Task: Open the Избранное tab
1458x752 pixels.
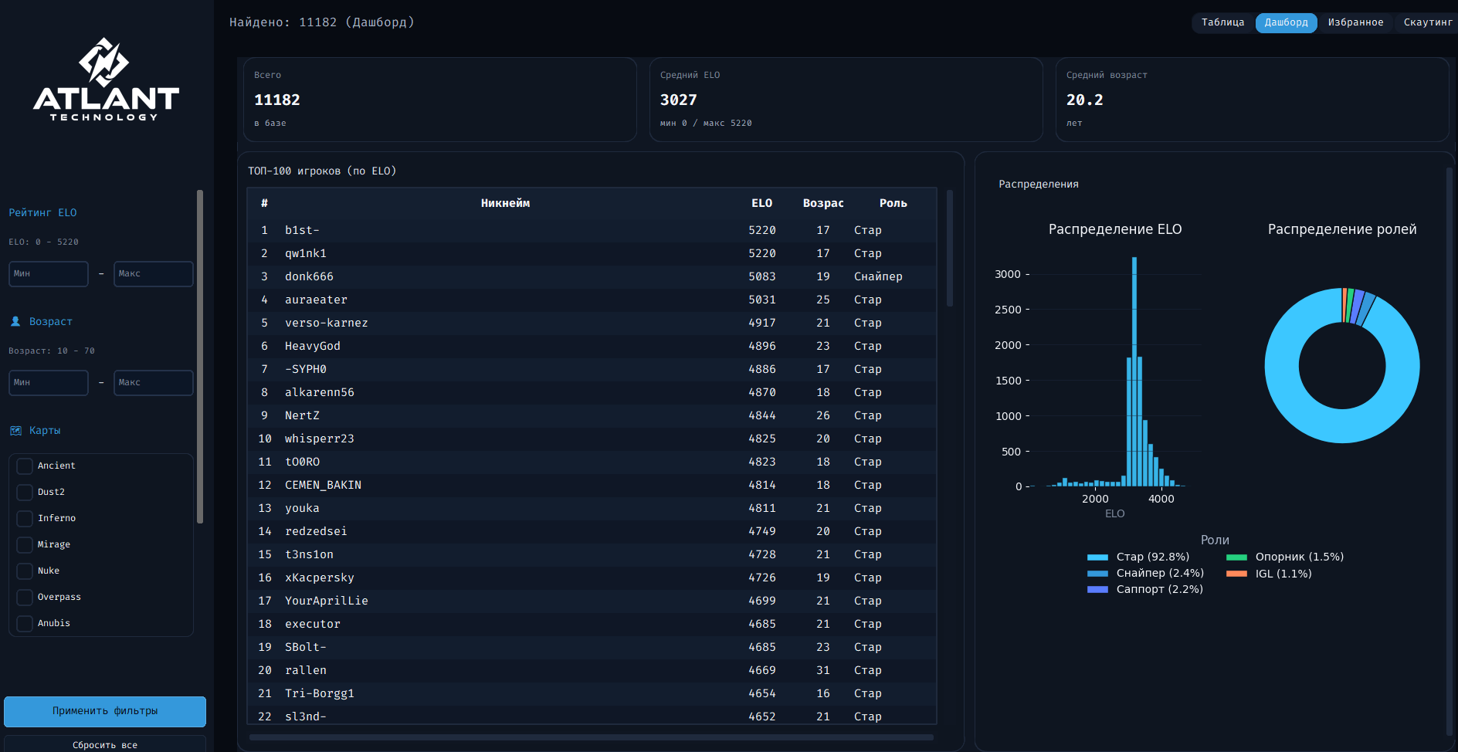Action: click(1355, 22)
